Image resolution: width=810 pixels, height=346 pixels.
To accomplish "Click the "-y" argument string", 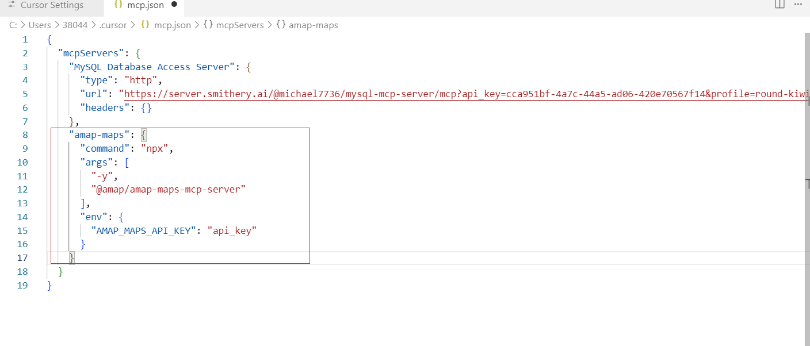I will tap(102, 176).
